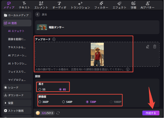
Task: Click the 320/5013 credits counter
Action: pos(47,113)
